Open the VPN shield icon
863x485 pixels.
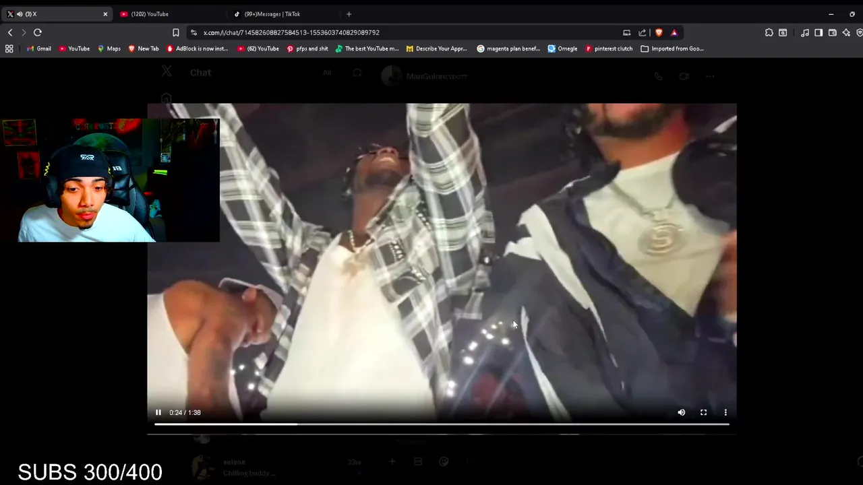[x=860, y=32]
